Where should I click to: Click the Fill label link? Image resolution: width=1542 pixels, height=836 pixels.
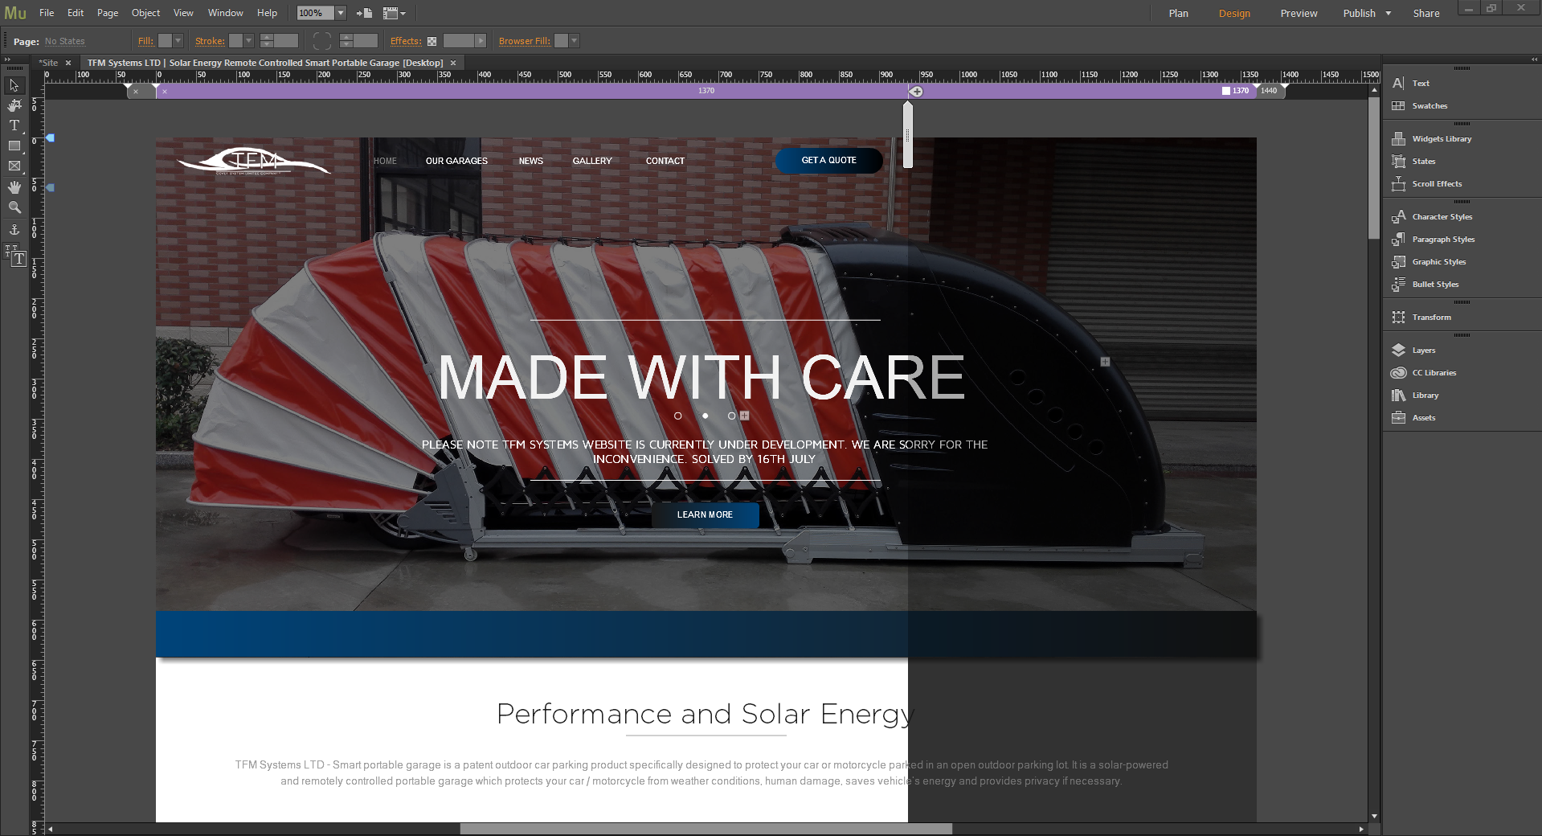[x=145, y=41]
